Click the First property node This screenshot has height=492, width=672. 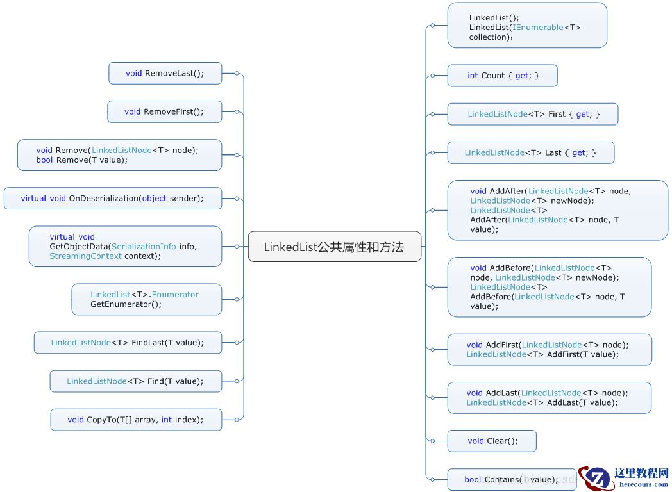tap(532, 114)
